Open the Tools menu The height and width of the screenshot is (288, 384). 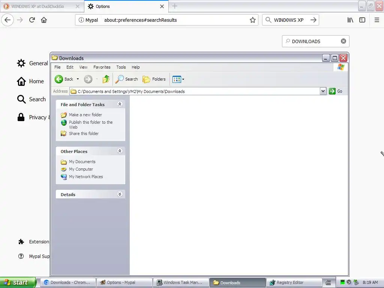121,67
